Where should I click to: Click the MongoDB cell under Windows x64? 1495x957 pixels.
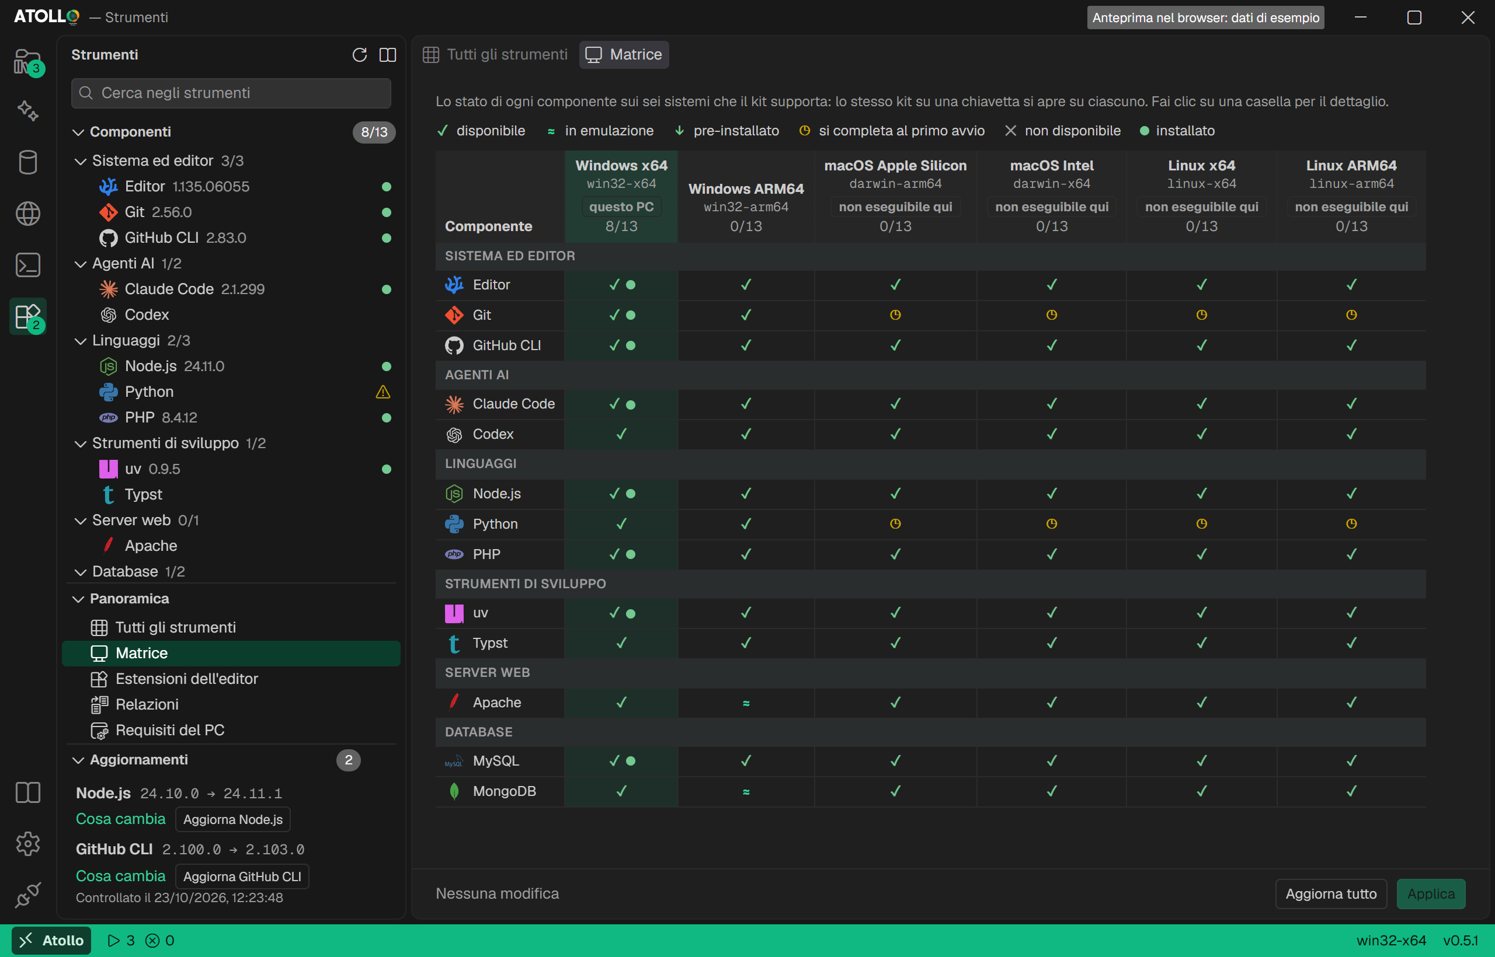621,791
